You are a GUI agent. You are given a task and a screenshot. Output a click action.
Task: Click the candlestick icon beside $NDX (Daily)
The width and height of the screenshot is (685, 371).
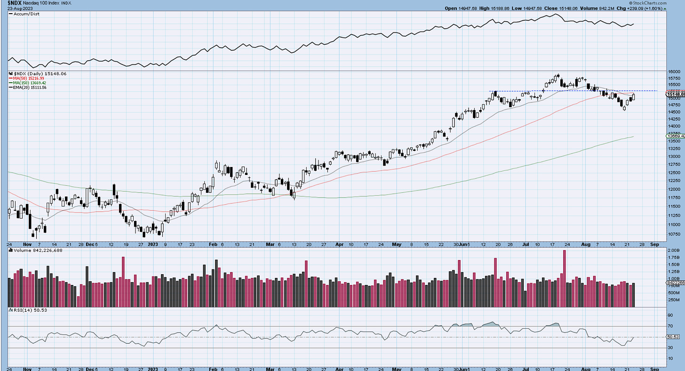(x=11, y=74)
